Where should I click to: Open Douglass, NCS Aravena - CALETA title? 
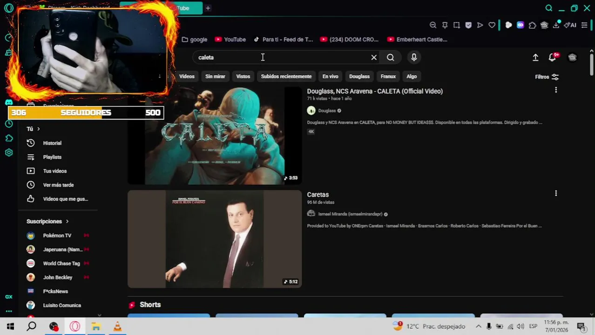[x=375, y=91]
